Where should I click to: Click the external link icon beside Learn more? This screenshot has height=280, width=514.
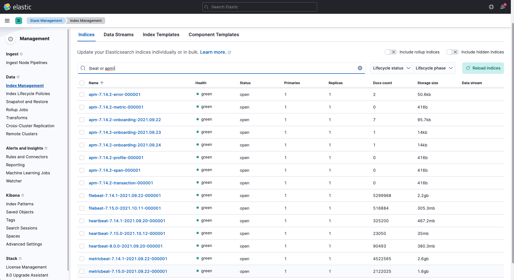click(x=229, y=53)
